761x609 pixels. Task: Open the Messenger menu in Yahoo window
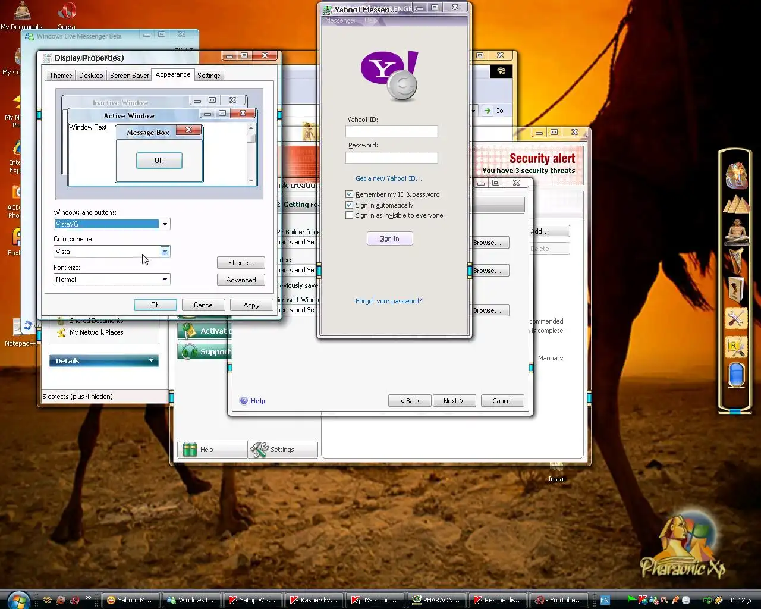(340, 20)
